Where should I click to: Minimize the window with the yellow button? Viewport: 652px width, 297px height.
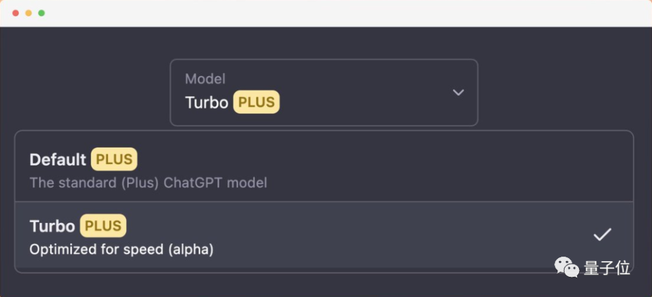(x=29, y=13)
